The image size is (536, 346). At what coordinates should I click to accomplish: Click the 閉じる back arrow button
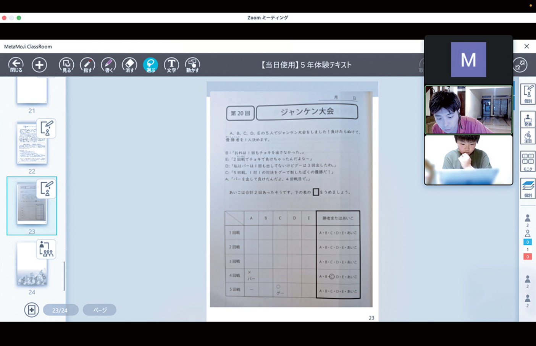coord(16,65)
